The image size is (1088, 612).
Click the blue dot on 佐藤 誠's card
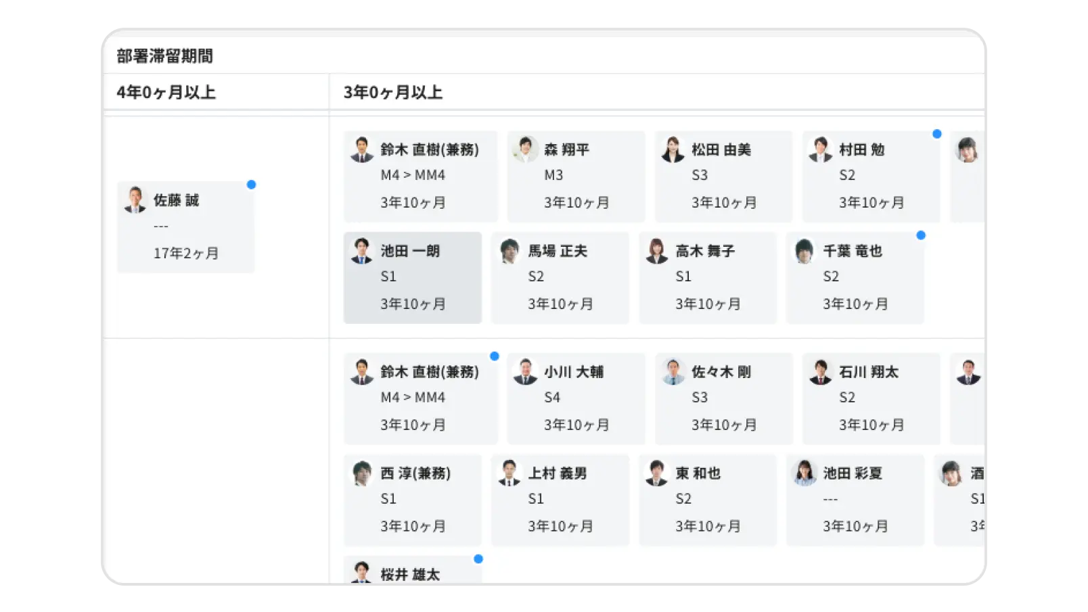252,183
